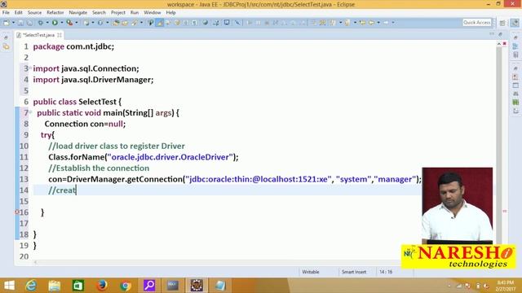Click the Restore icon on the left trim
Screen dimensions: 522x293
[6, 38]
